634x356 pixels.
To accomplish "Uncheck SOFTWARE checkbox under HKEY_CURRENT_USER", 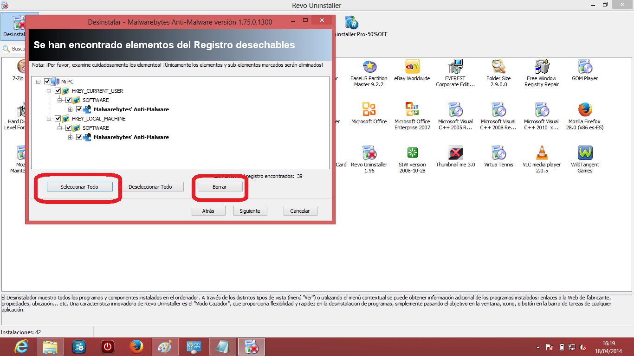I will tap(69, 100).
